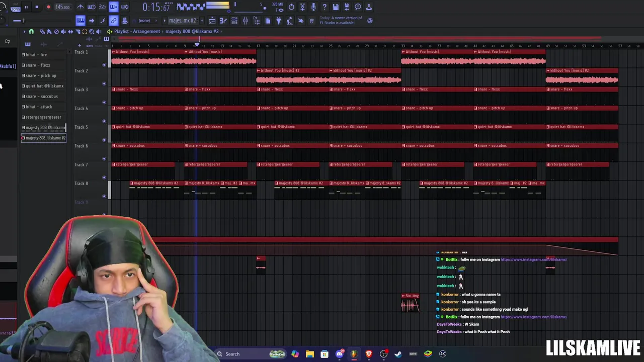Click the download content icon

point(369,7)
